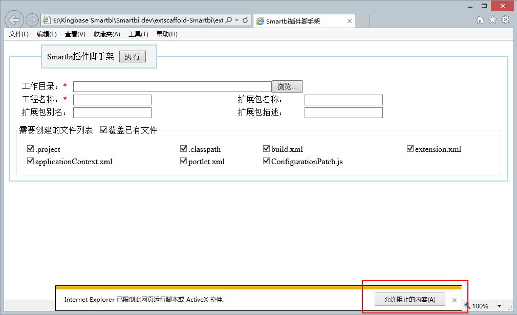Open the Home page icon
The image size is (517, 315).
(x=480, y=20)
